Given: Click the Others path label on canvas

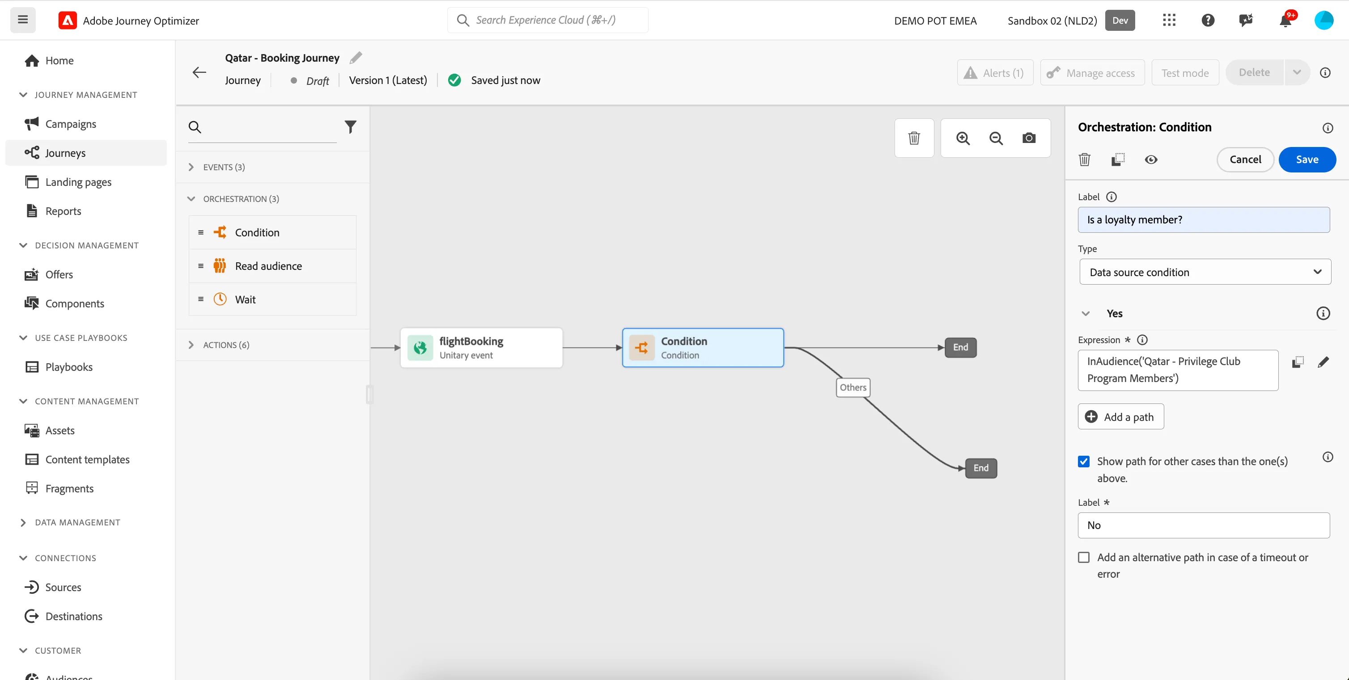Looking at the screenshot, I should pos(853,388).
